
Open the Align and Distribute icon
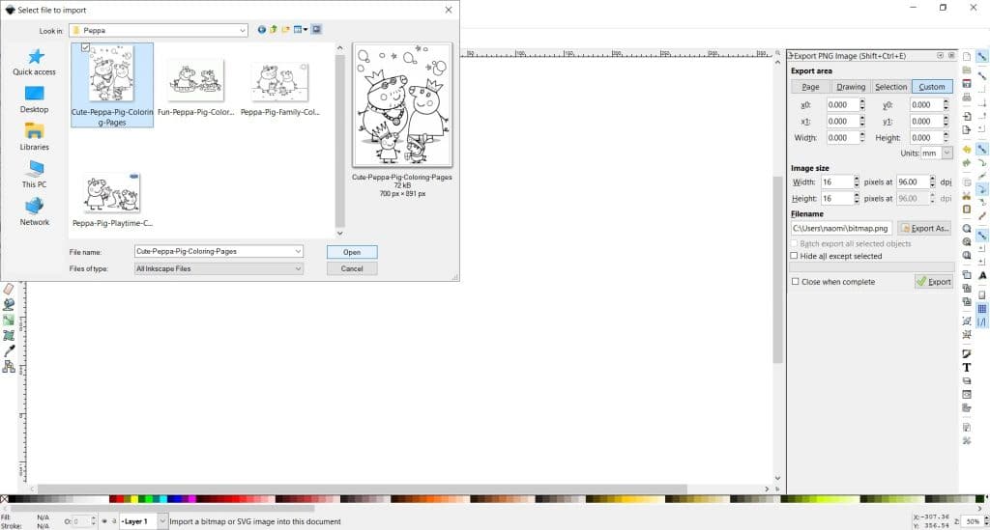point(967,407)
